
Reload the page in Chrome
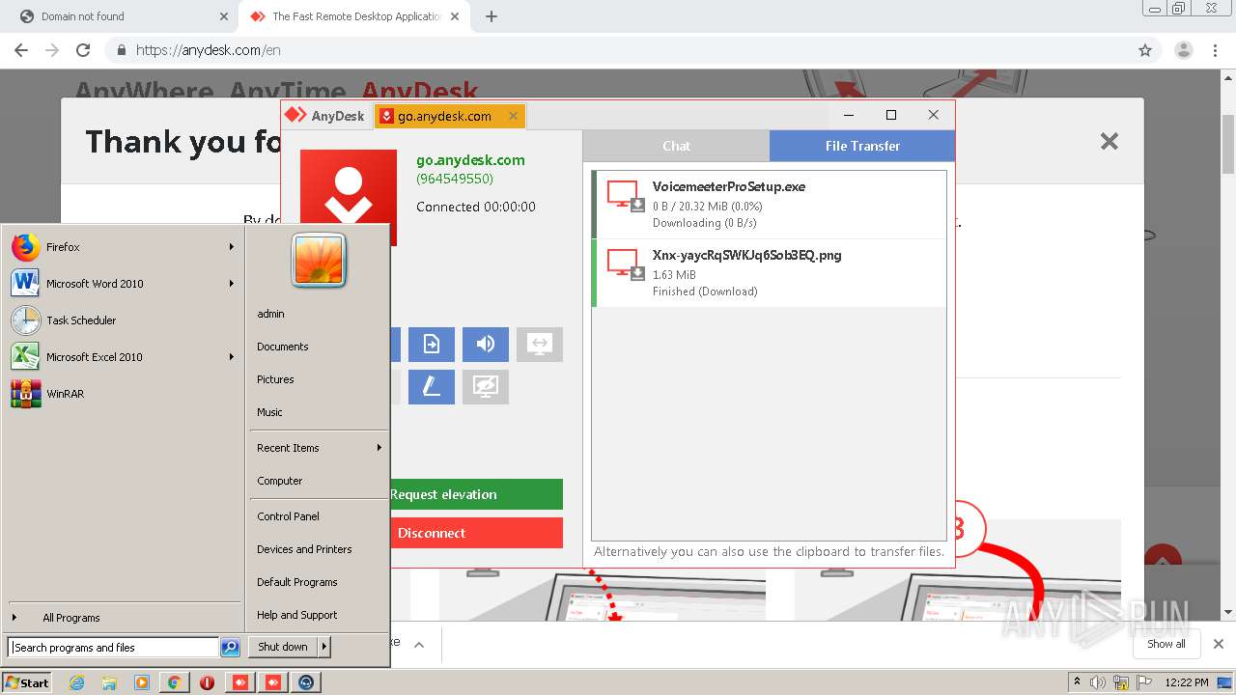(x=83, y=50)
